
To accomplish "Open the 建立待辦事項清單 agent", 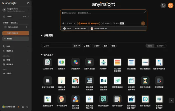I will pos(117,62).
